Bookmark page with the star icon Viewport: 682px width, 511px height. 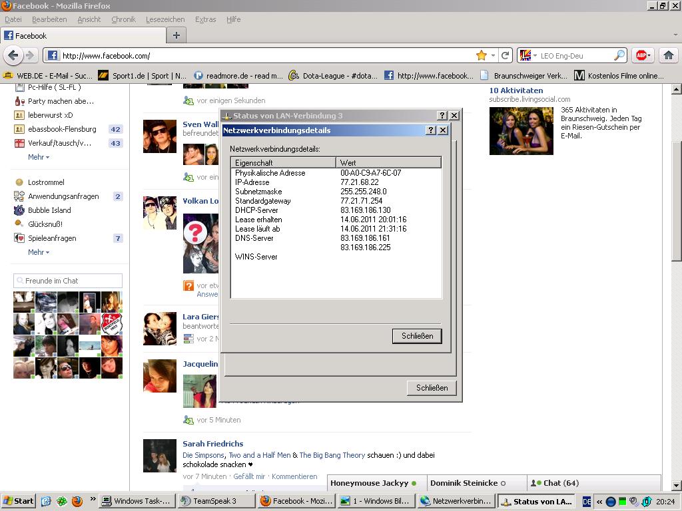coord(481,55)
